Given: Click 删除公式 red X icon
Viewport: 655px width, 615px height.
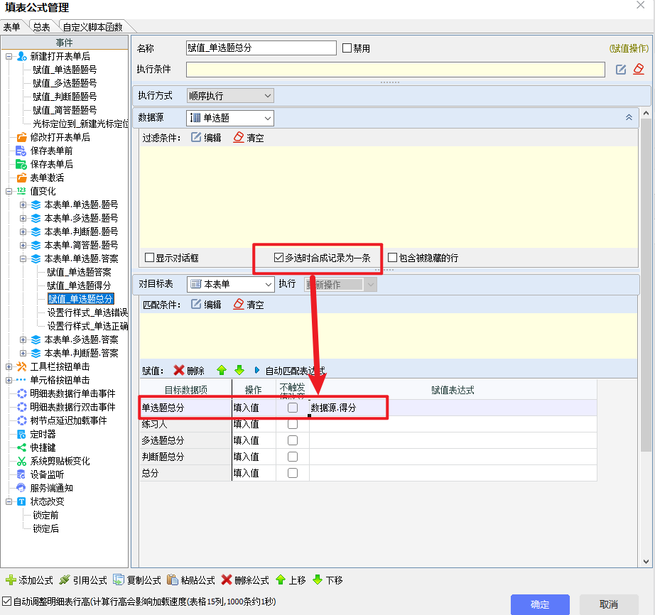Looking at the screenshot, I should [x=227, y=580].
